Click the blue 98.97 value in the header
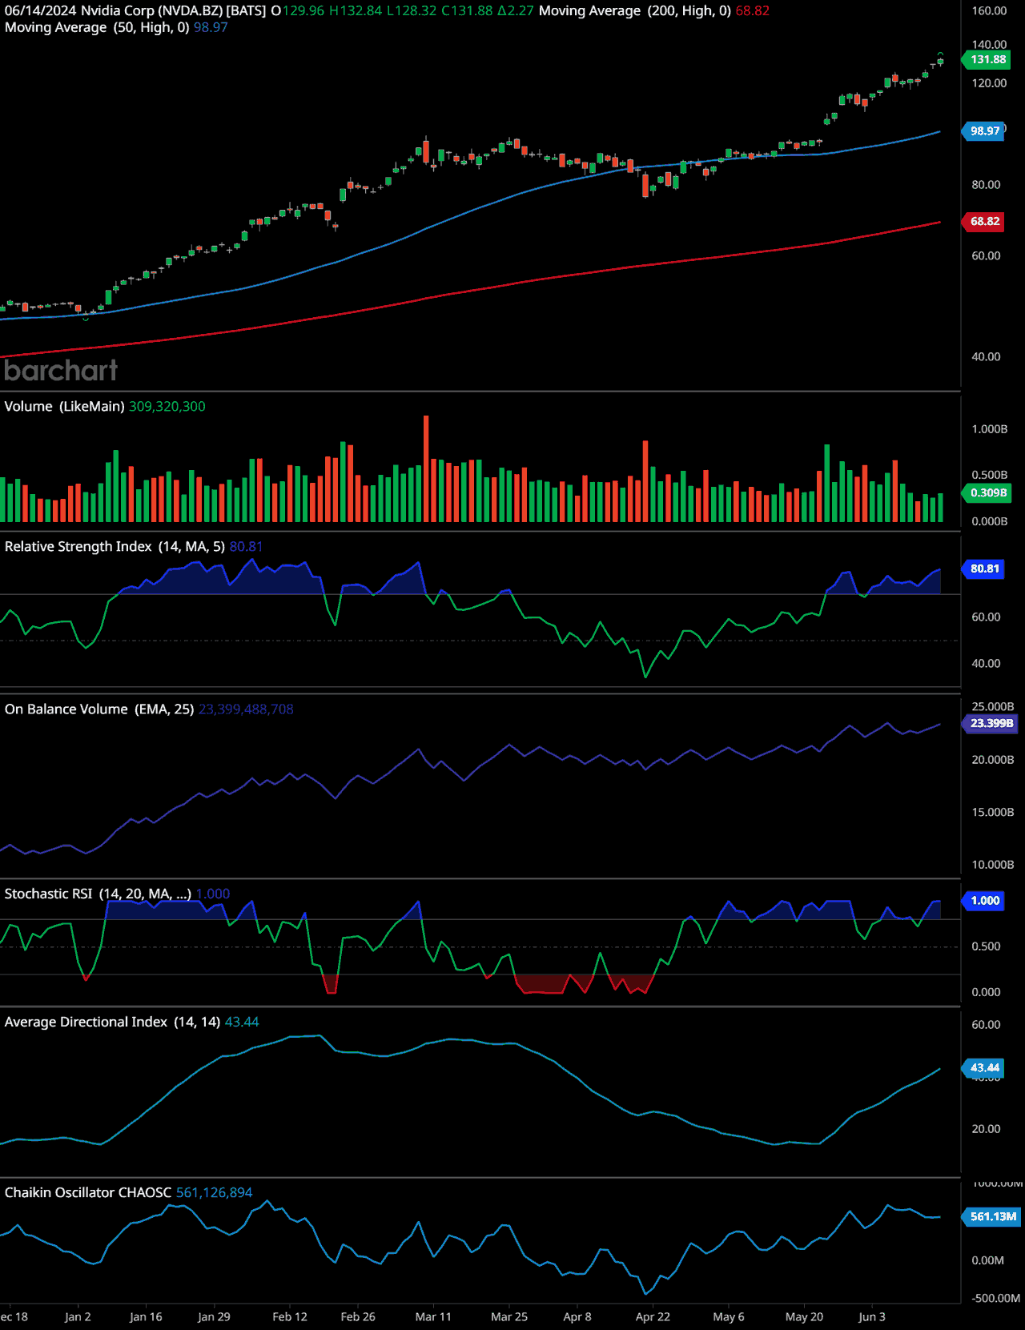Screen dimensions: 1025x1330 click(x=211, y=27)
